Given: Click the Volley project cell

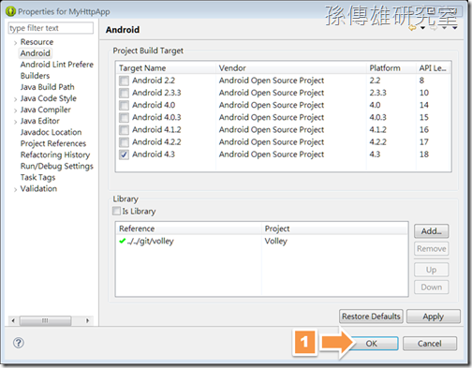Looking at the screenshot, I should point(276,241).
